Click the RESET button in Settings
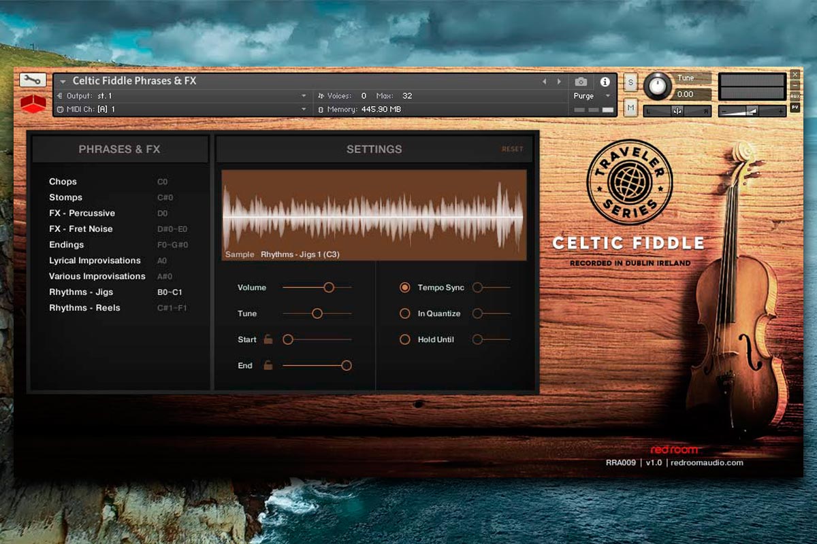 pyautogui.click(x=513, y=149)
